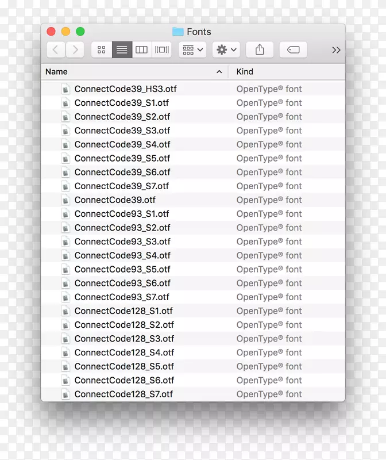This screenshot has width=386, height=460.
Task: Click file icon of ConnectCode39_S5.otf
Action: (65, 158)
